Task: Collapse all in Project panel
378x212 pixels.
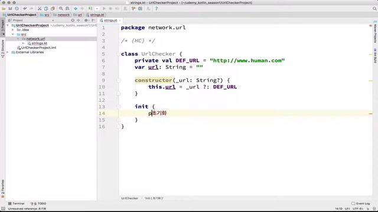Action: [79, 21]
